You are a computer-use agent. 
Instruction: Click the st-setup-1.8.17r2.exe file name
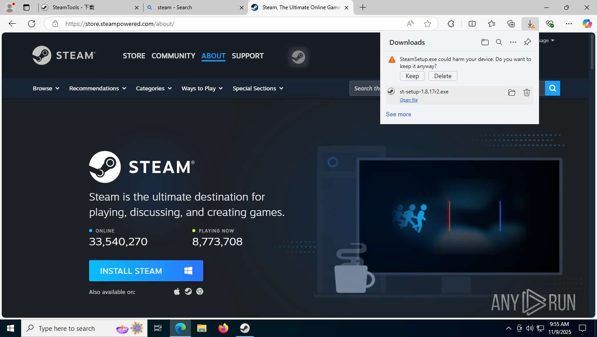click(x=424, y=92)
